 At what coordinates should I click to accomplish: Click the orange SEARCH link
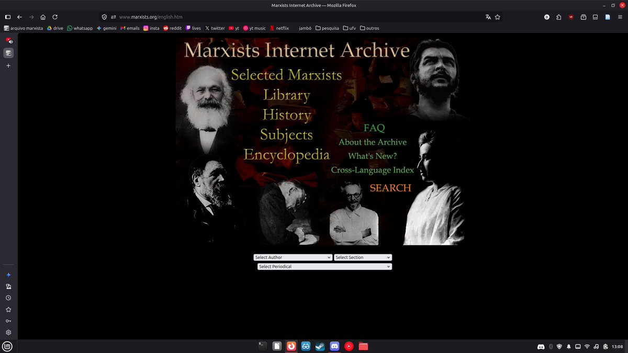tap(390, 188)
